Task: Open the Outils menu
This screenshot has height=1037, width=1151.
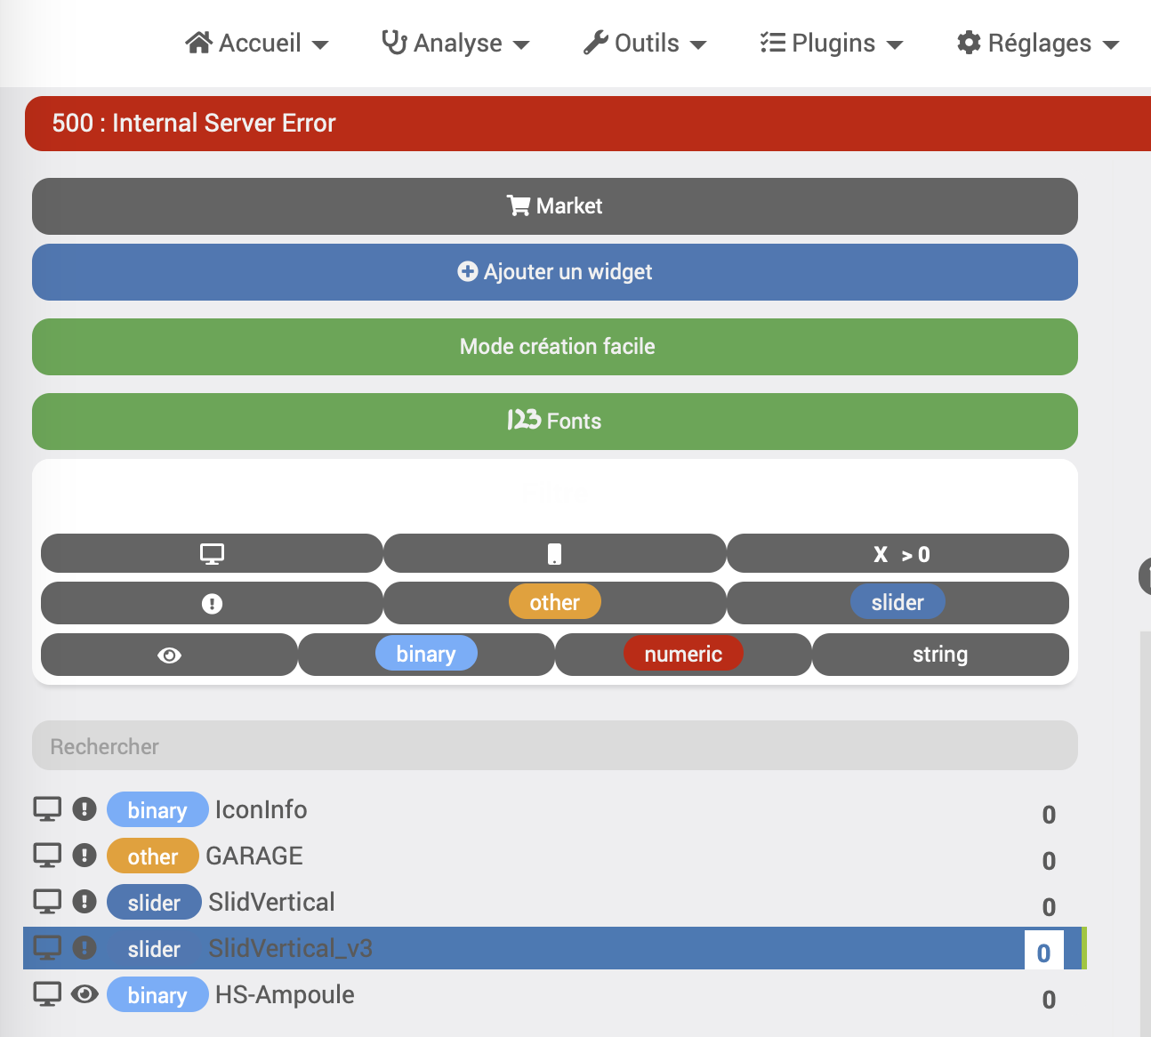Action: click(x=645, y=43)
